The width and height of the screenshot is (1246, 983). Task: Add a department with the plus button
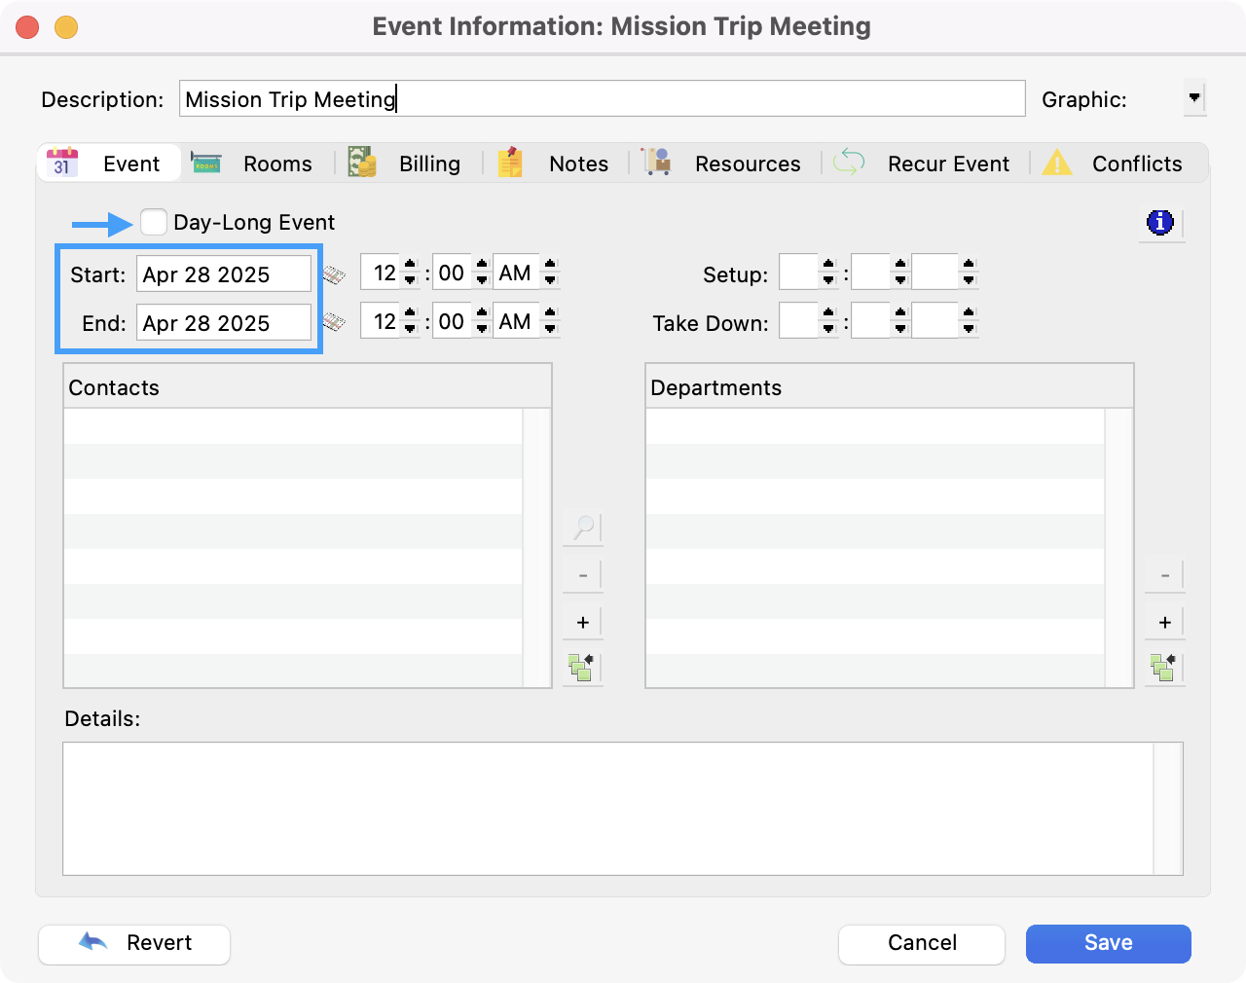click(x=1164, y=623)
